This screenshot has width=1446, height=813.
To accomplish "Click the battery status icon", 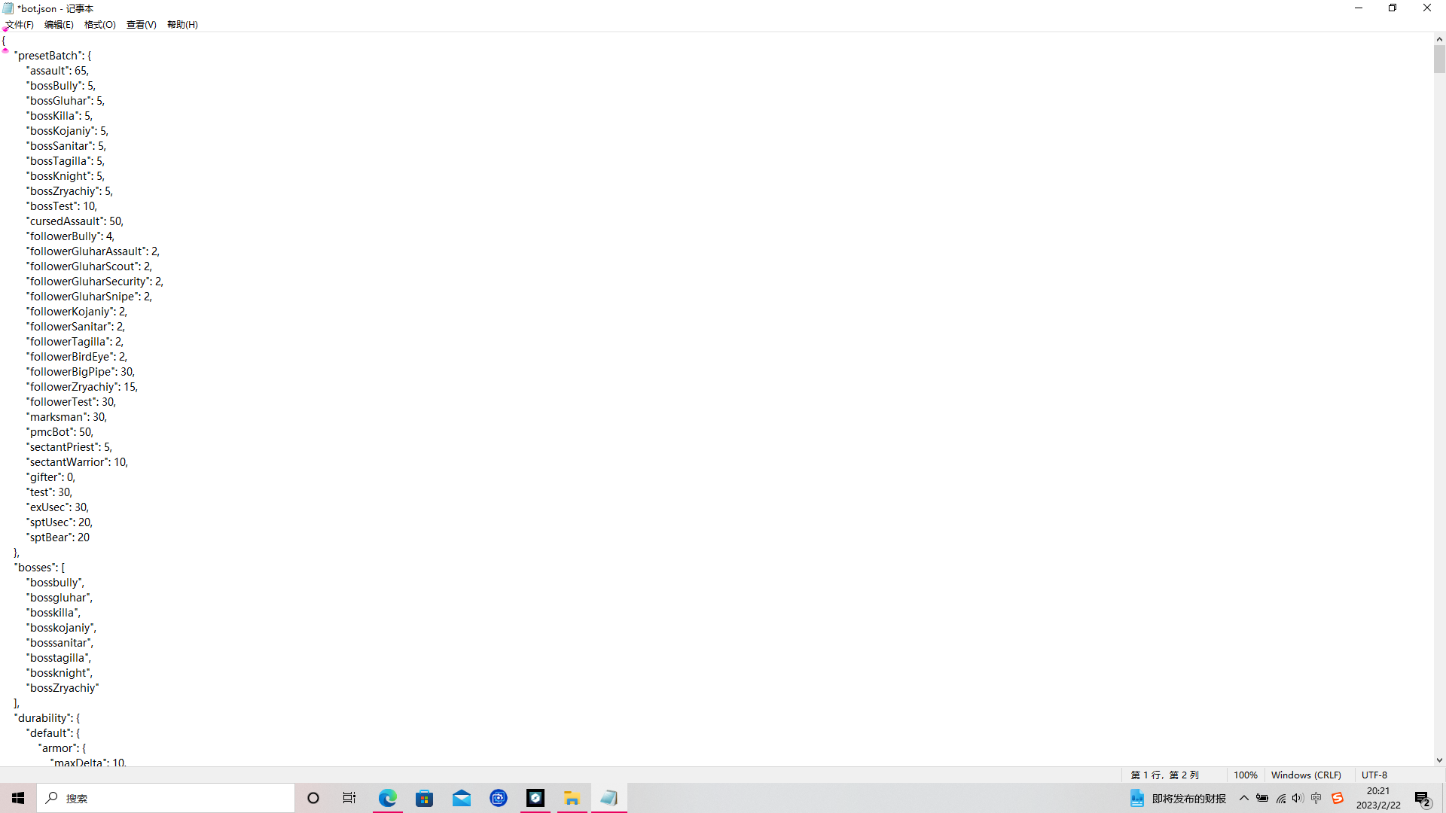I will coord(1262,799).
